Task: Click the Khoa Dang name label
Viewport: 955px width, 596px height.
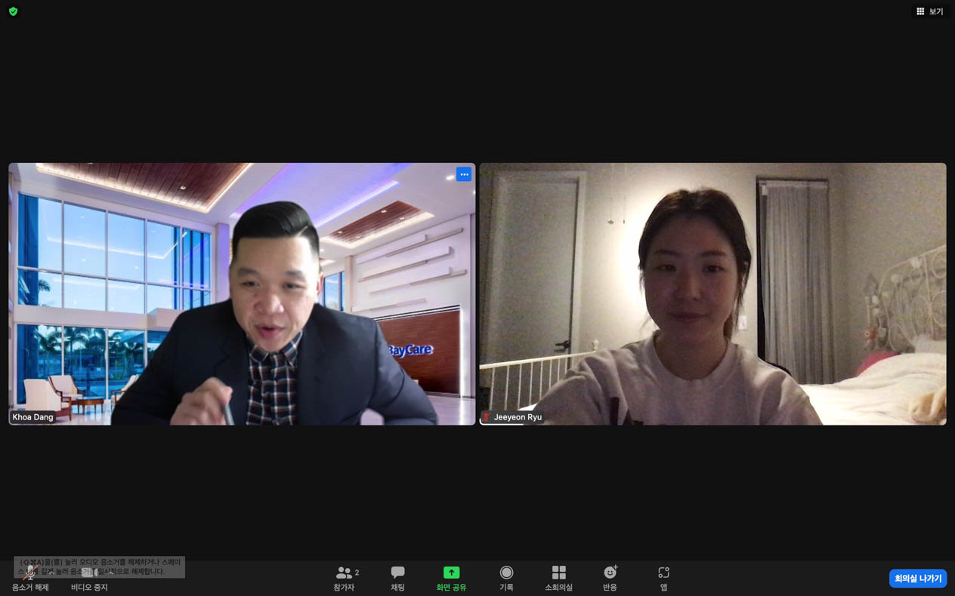Action: tap(32, 417)
